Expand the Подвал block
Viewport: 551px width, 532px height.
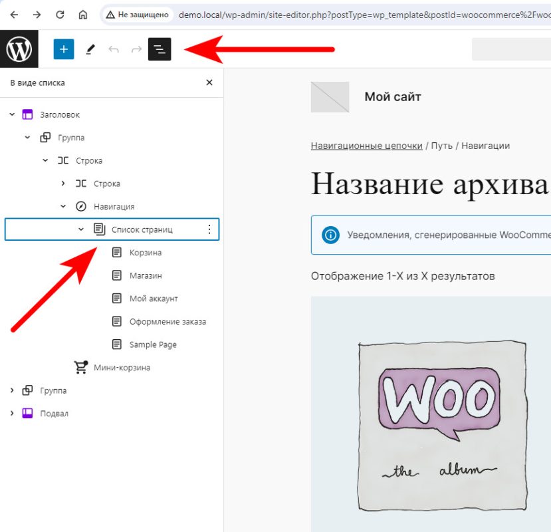[x=12, y=413]
